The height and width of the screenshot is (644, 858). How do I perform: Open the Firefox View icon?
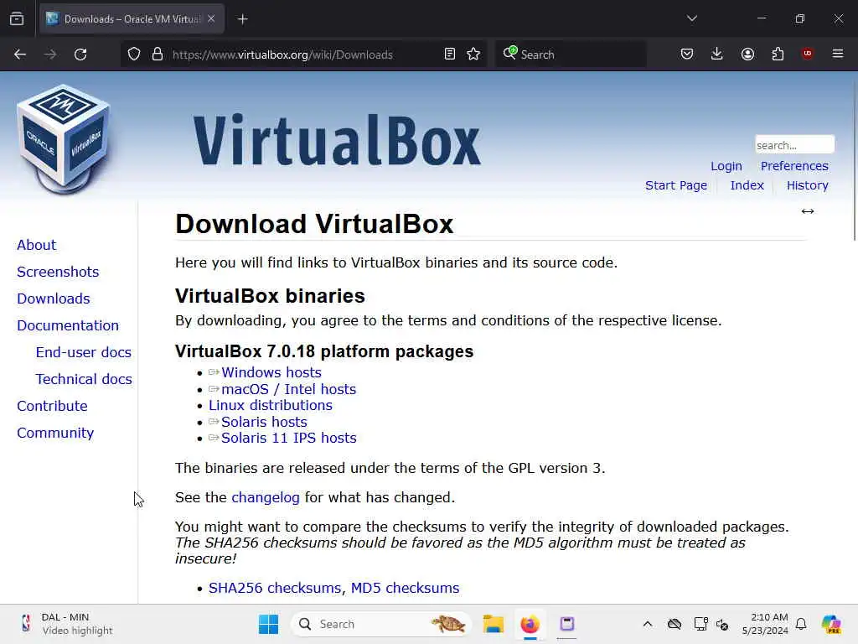pyautogui.click(x=17, y=18)
